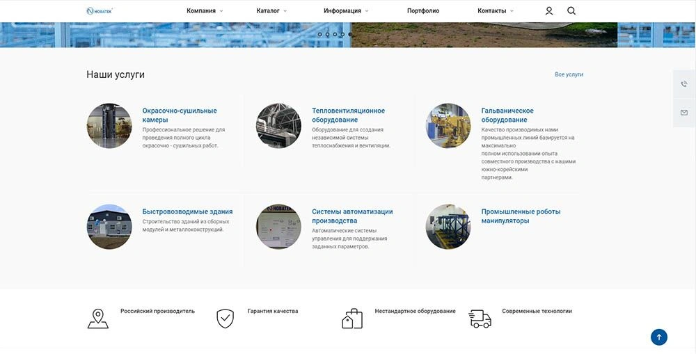Click the phone callback icon on right sidebar
This screenshot has width=696, height=354.
(x=684, y=84)
